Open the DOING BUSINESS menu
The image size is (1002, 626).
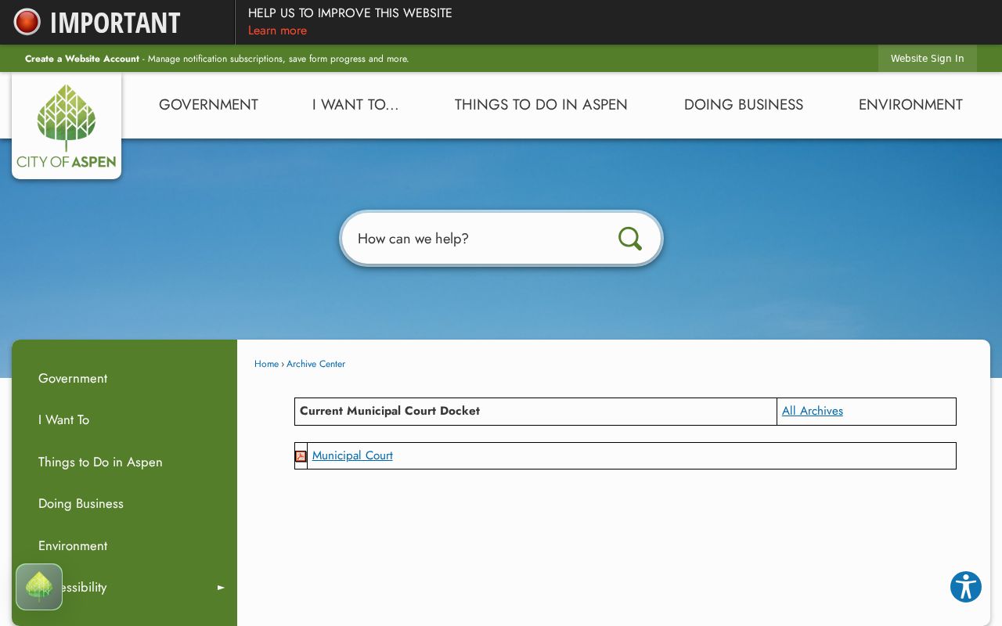[744, 105]
